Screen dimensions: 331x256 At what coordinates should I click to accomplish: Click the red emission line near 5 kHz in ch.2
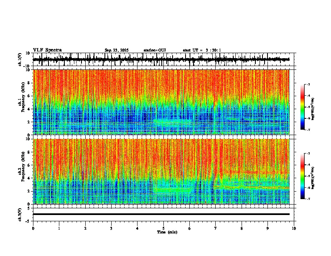pyautogui.click(x=244, y=172)
